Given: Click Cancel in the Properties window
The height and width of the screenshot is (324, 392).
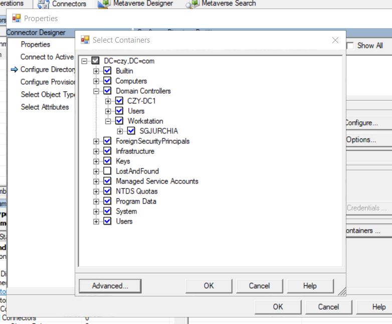Looking at the screenshot, I should pos(328,307).
